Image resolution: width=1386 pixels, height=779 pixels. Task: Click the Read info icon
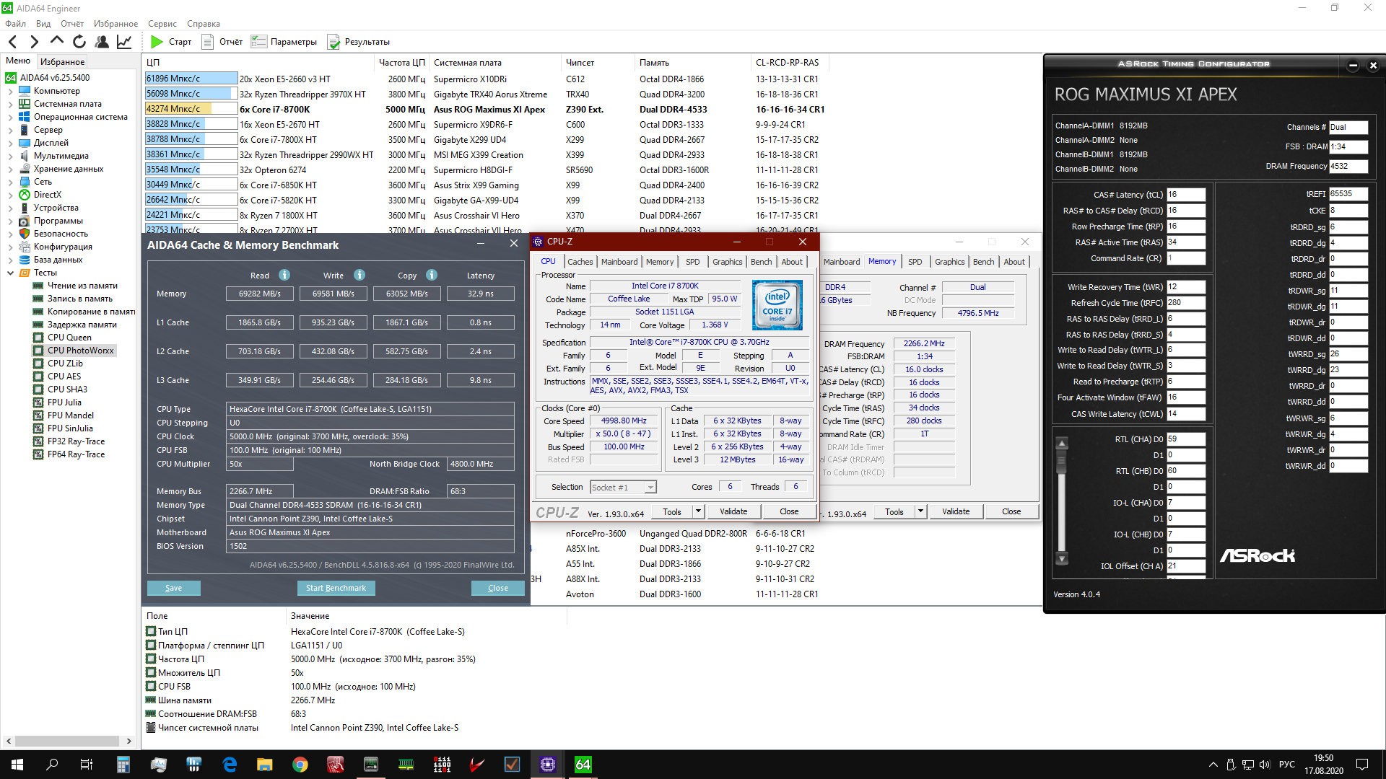pos(284,275)
